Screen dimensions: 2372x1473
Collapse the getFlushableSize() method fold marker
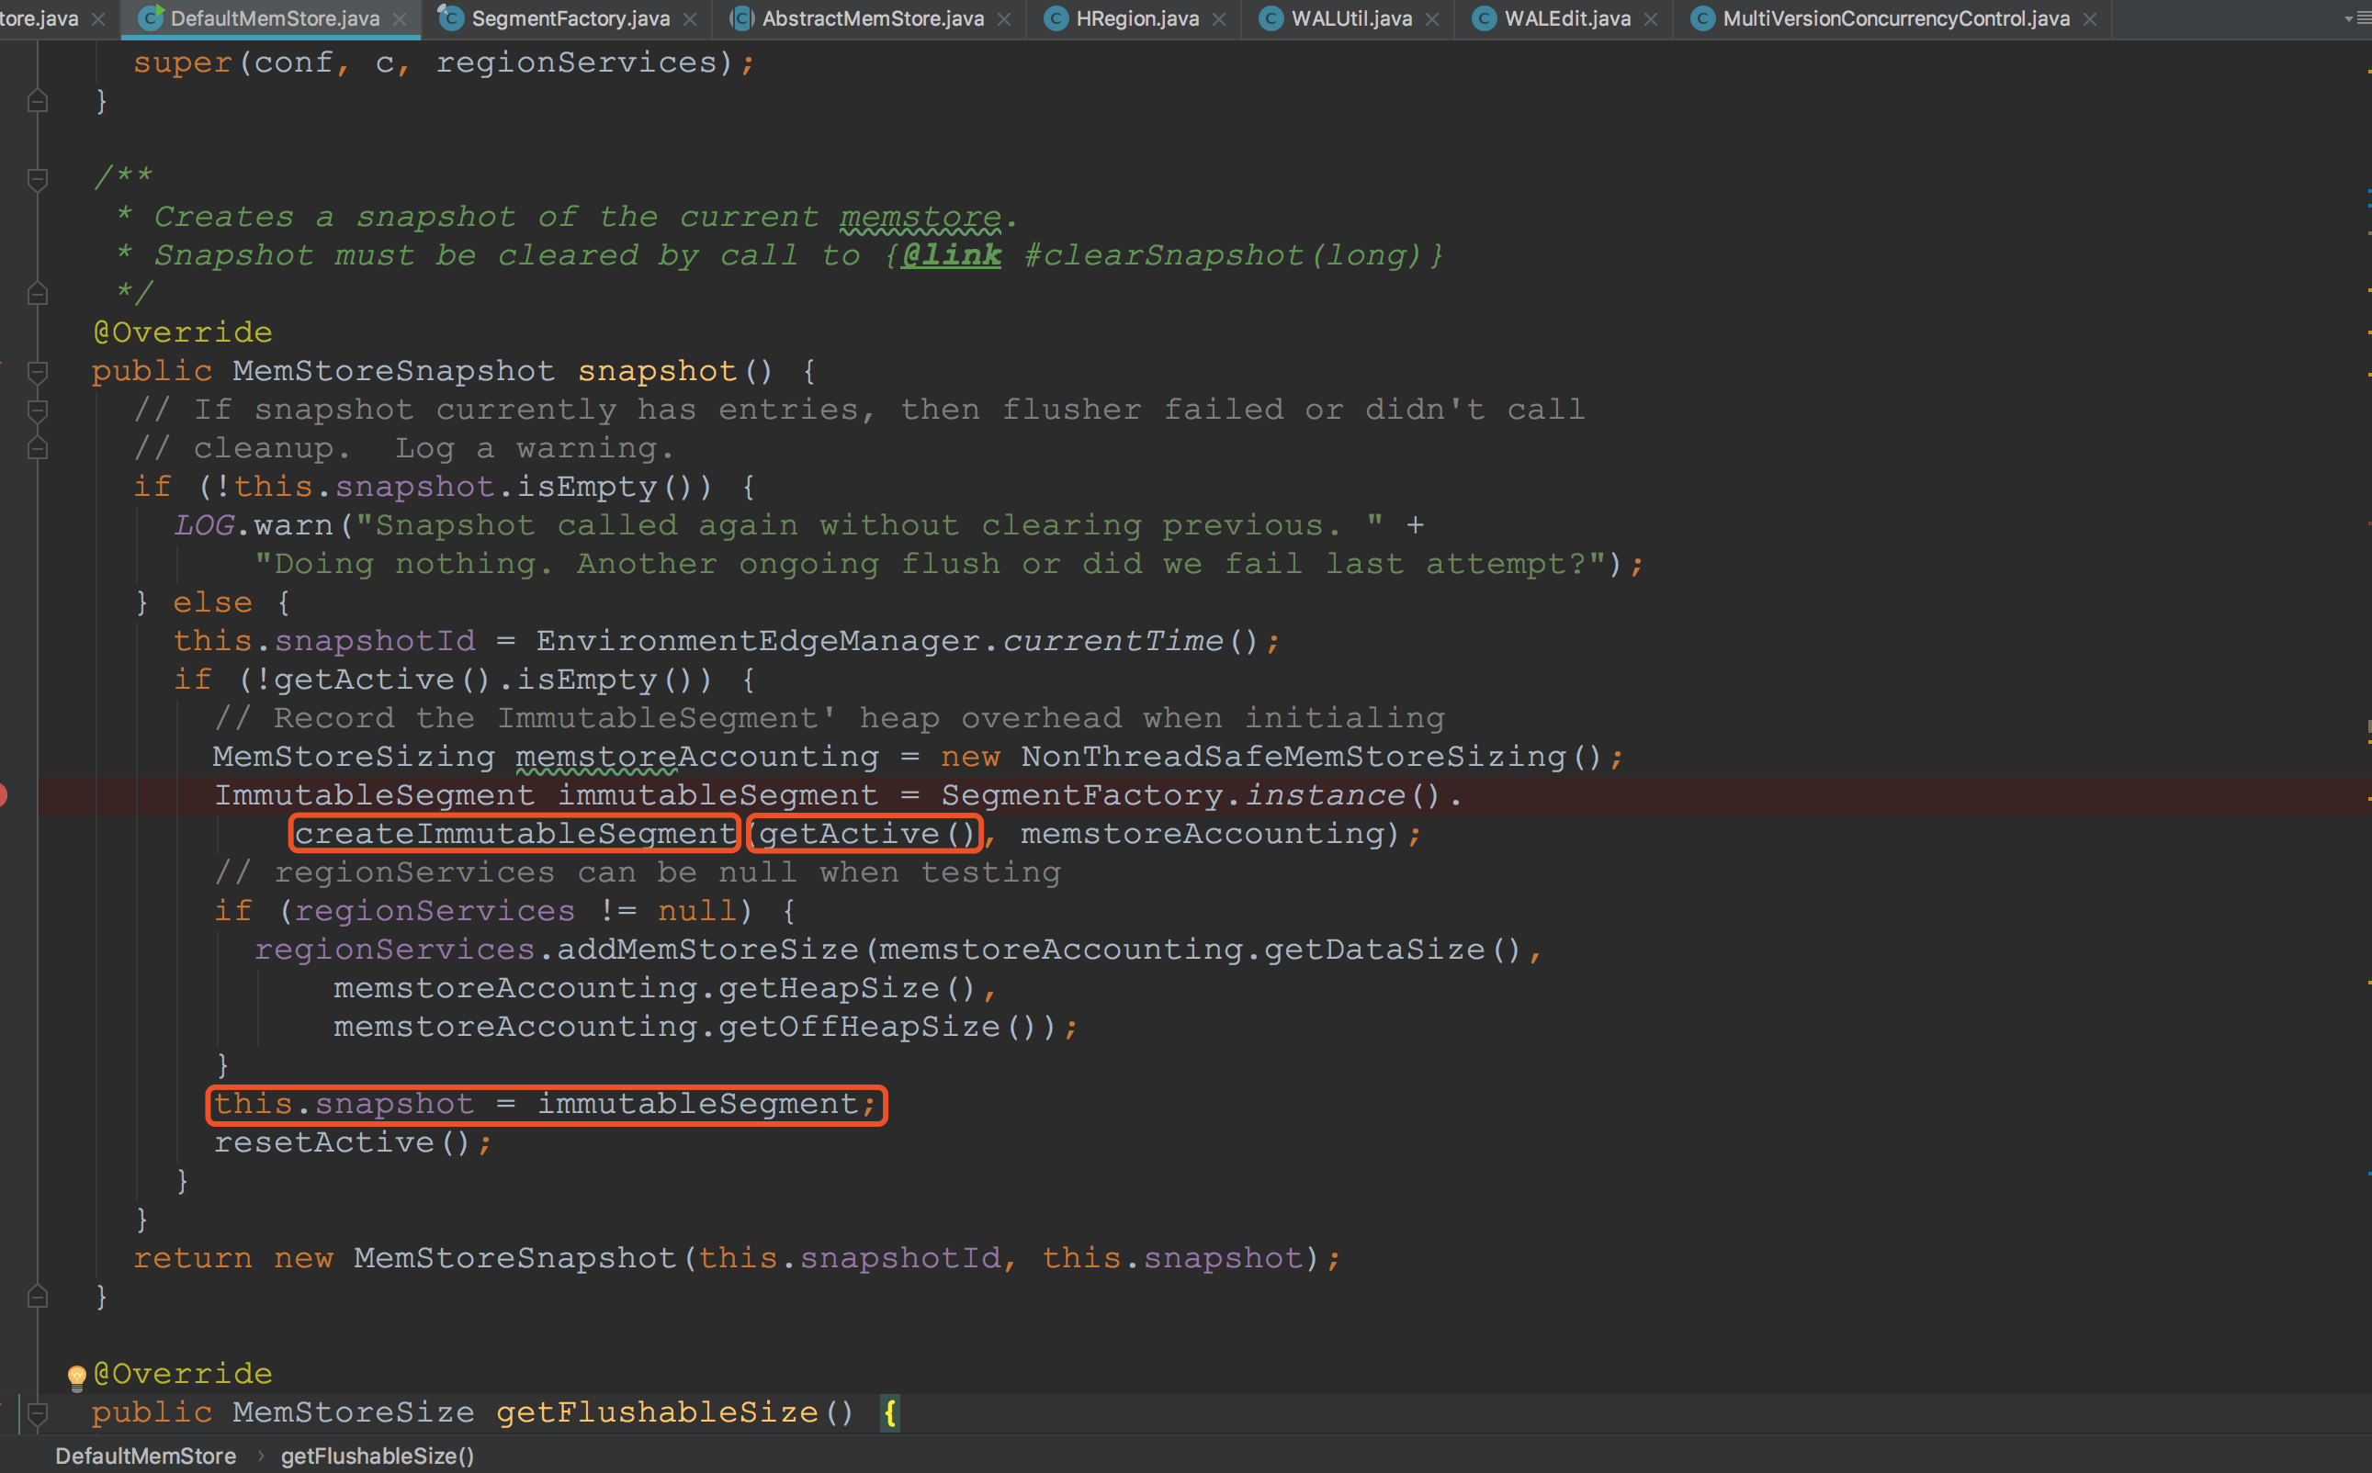[x=38, y=1412]
